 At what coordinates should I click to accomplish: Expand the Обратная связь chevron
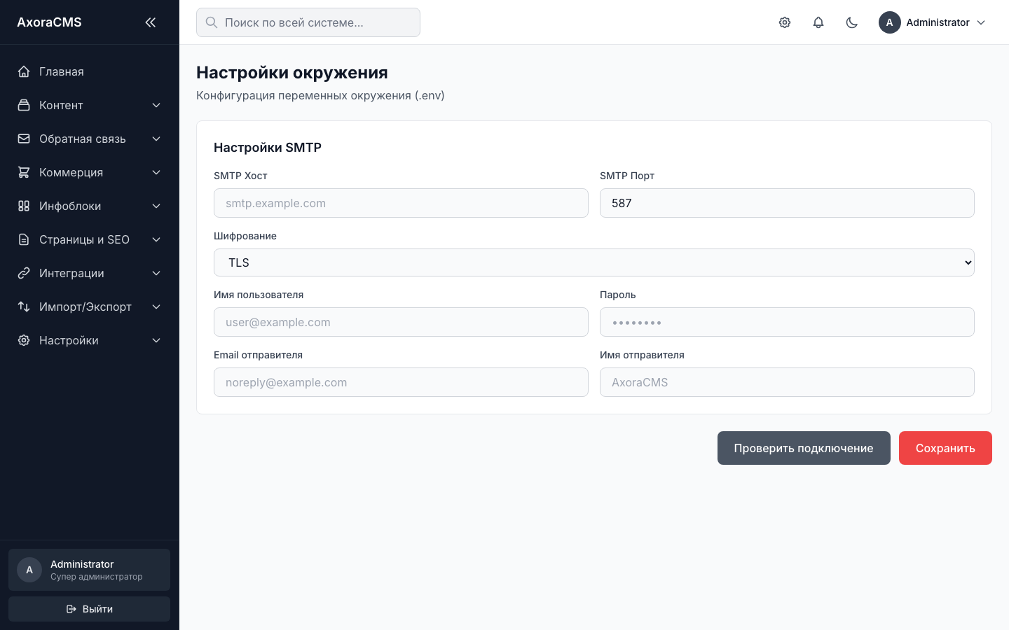click(156, 139)
